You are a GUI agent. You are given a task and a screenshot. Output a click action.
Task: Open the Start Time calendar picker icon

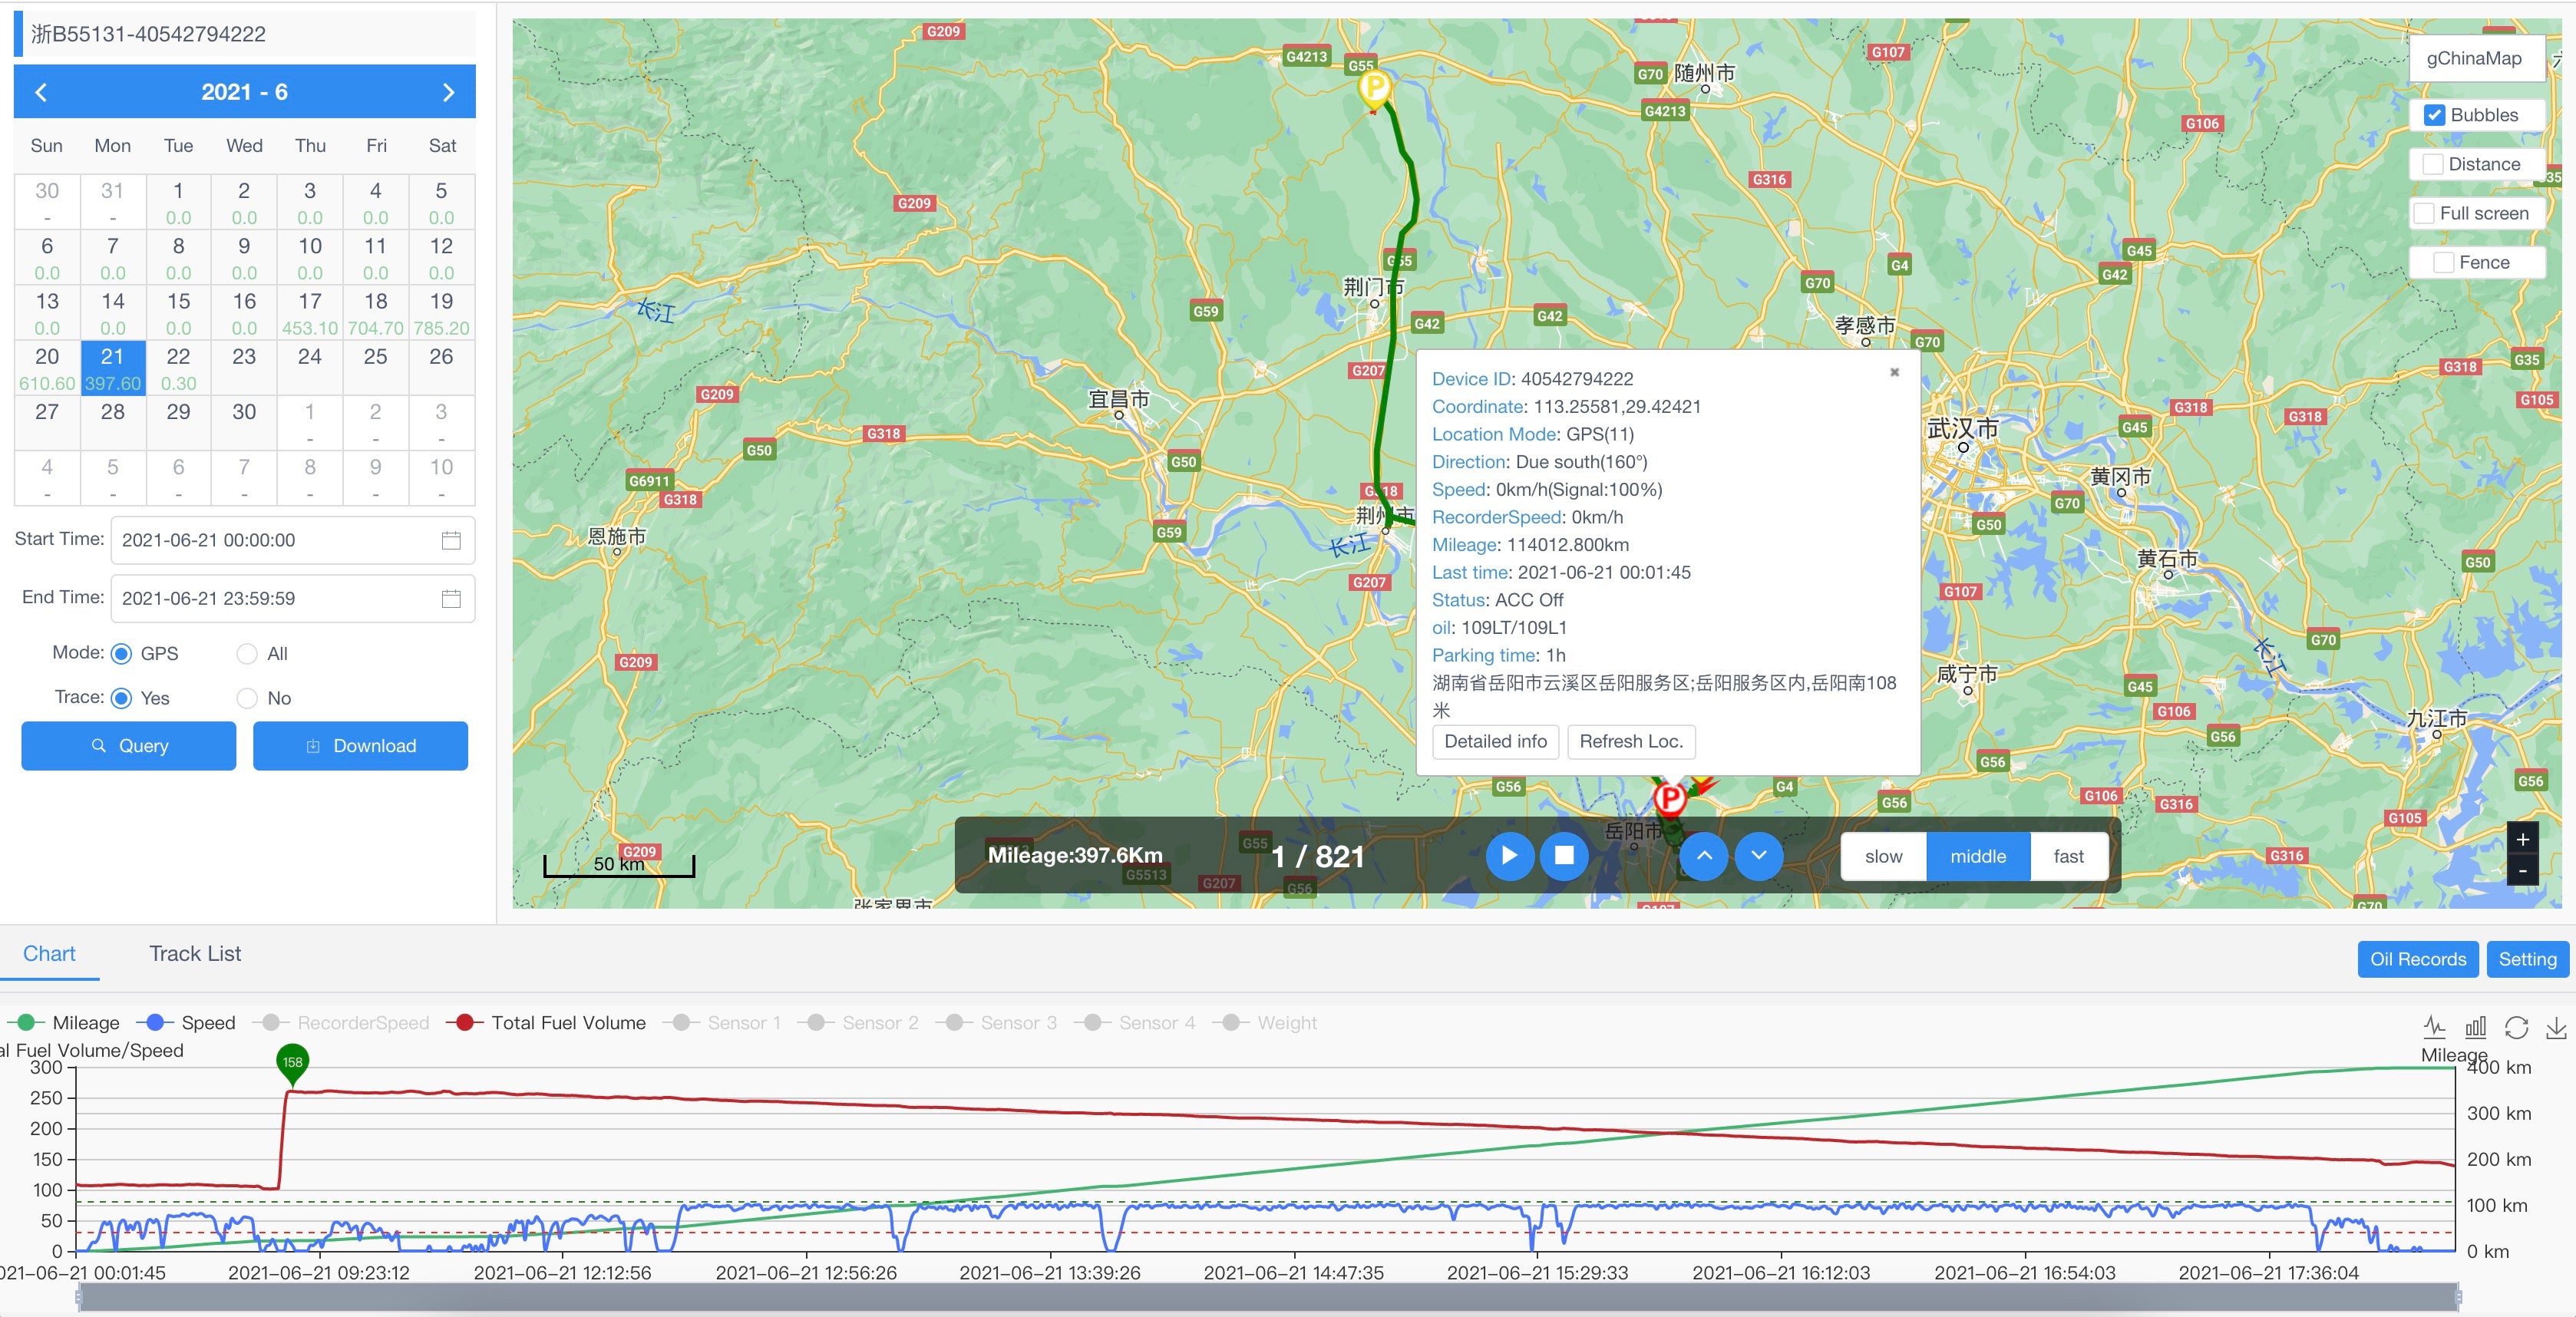tap(452, 540)
